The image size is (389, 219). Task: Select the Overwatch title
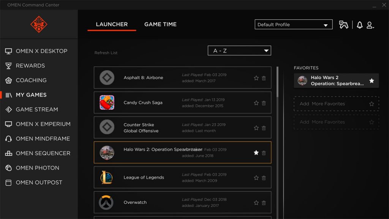(135, 202)
